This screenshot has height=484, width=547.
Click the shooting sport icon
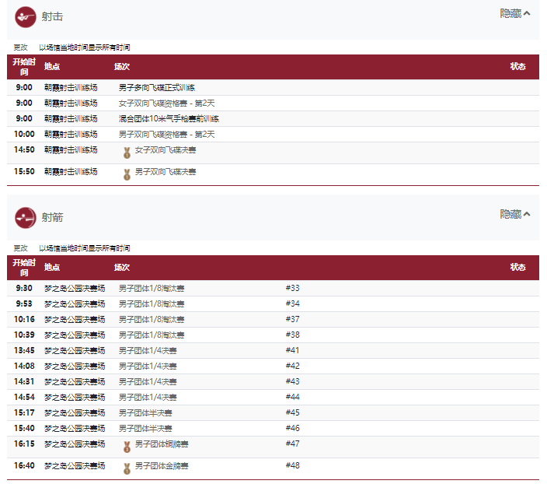(26, 17)
